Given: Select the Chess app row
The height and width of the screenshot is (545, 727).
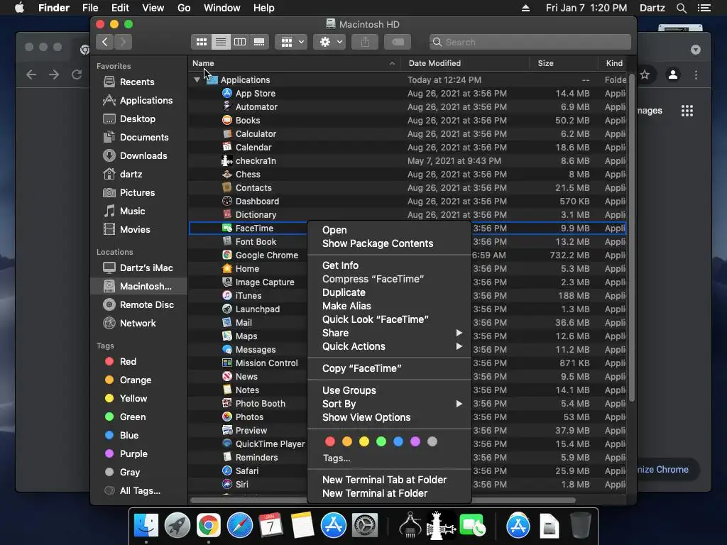Looking at the screenshot, I should click(408, 175).
